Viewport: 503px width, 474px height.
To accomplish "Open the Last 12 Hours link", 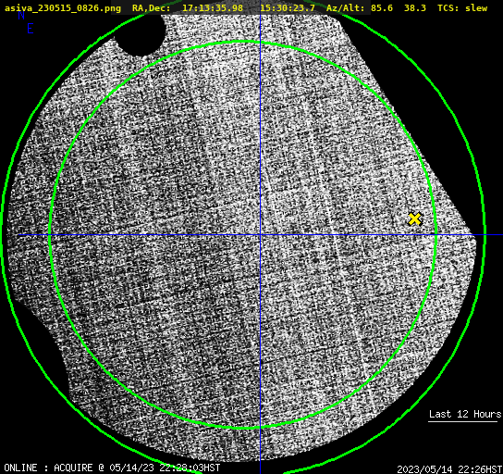I will 464,414.
